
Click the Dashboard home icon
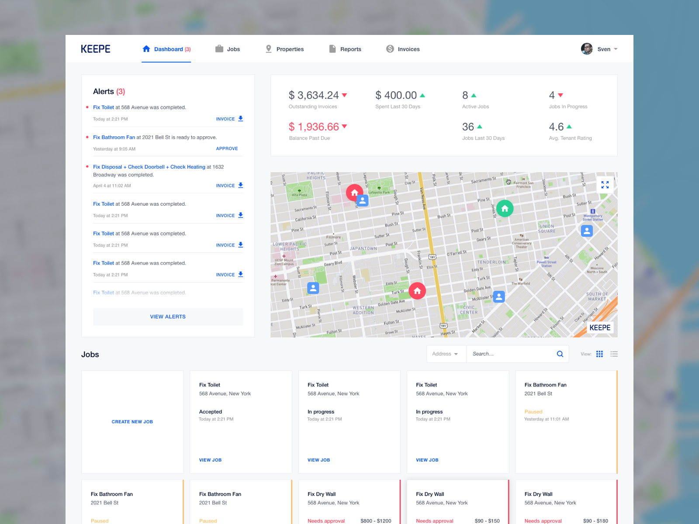pos(146,49)
